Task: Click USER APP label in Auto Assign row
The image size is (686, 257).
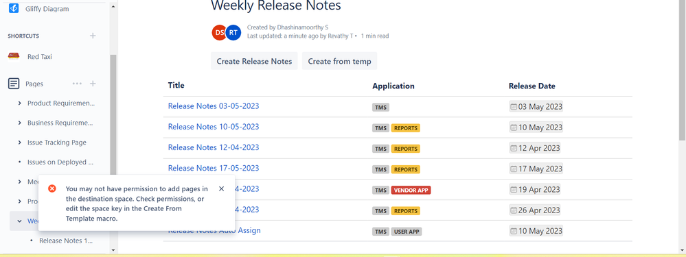Action: (x=407, y=232)
